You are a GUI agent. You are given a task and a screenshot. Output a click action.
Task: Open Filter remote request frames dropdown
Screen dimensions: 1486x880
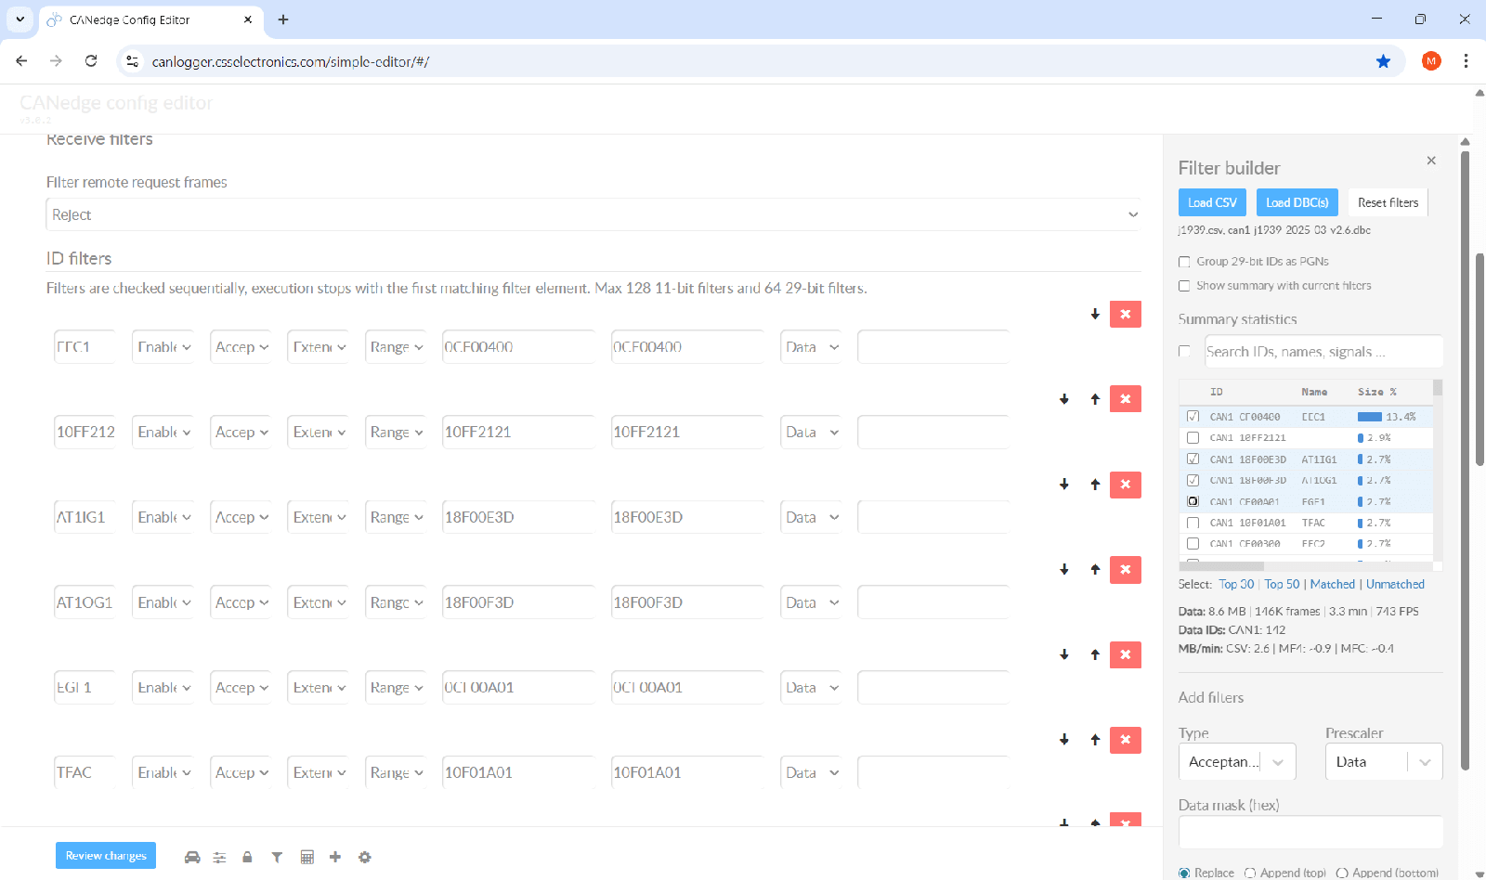click(x=593, y=214)
